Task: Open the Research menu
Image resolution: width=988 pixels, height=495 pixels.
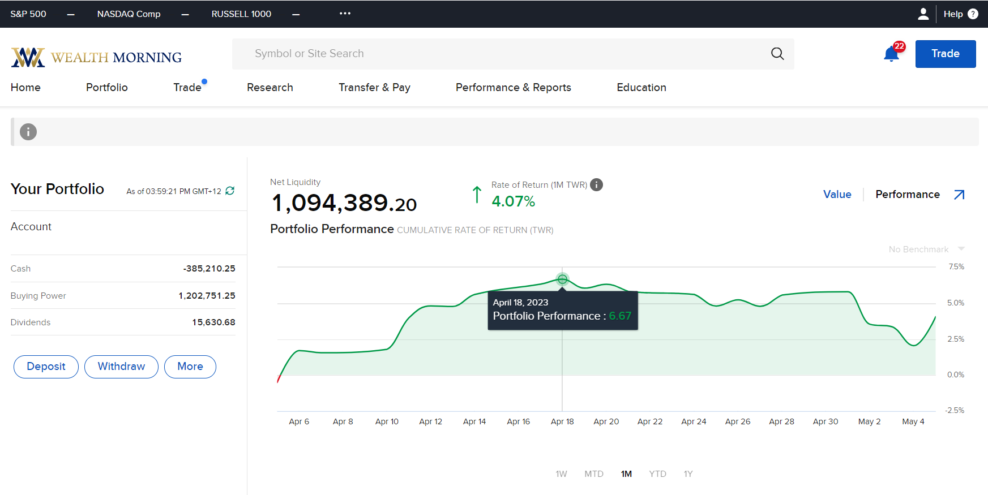Action: pos(270,88)
